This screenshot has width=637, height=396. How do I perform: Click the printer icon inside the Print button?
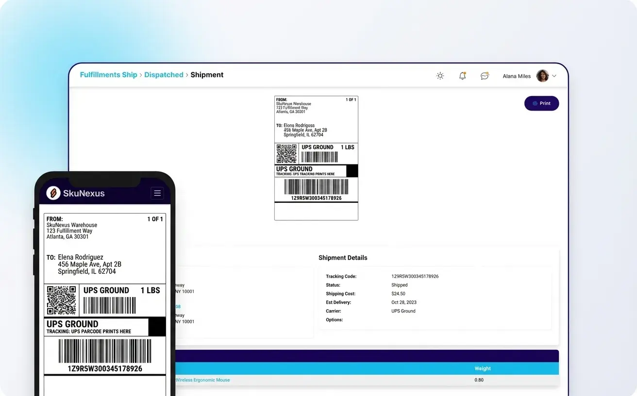click(x=535, y=103)
